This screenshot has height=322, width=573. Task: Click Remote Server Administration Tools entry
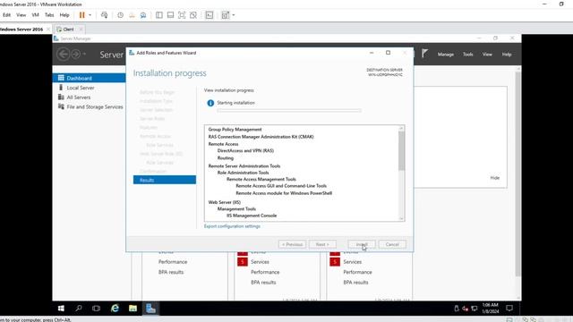pos(244,165)
